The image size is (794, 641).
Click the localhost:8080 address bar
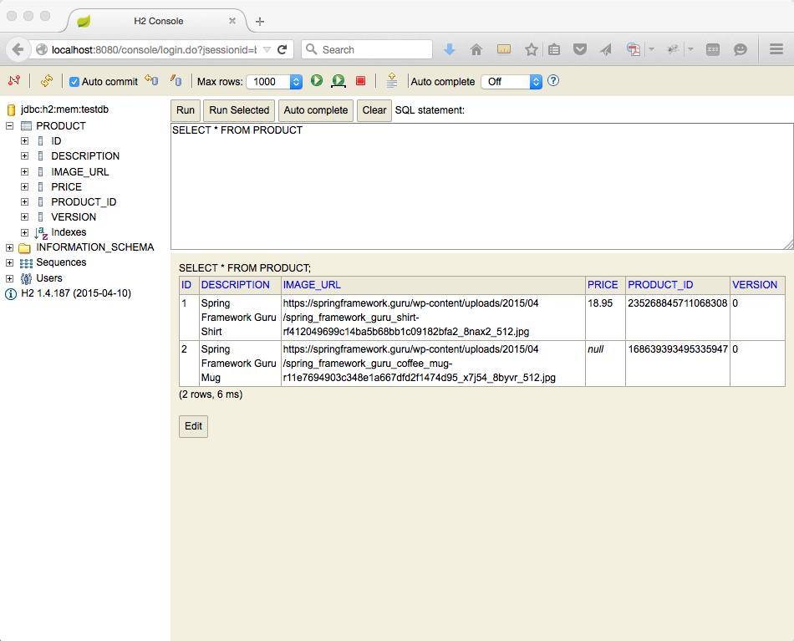click(154, 49)
